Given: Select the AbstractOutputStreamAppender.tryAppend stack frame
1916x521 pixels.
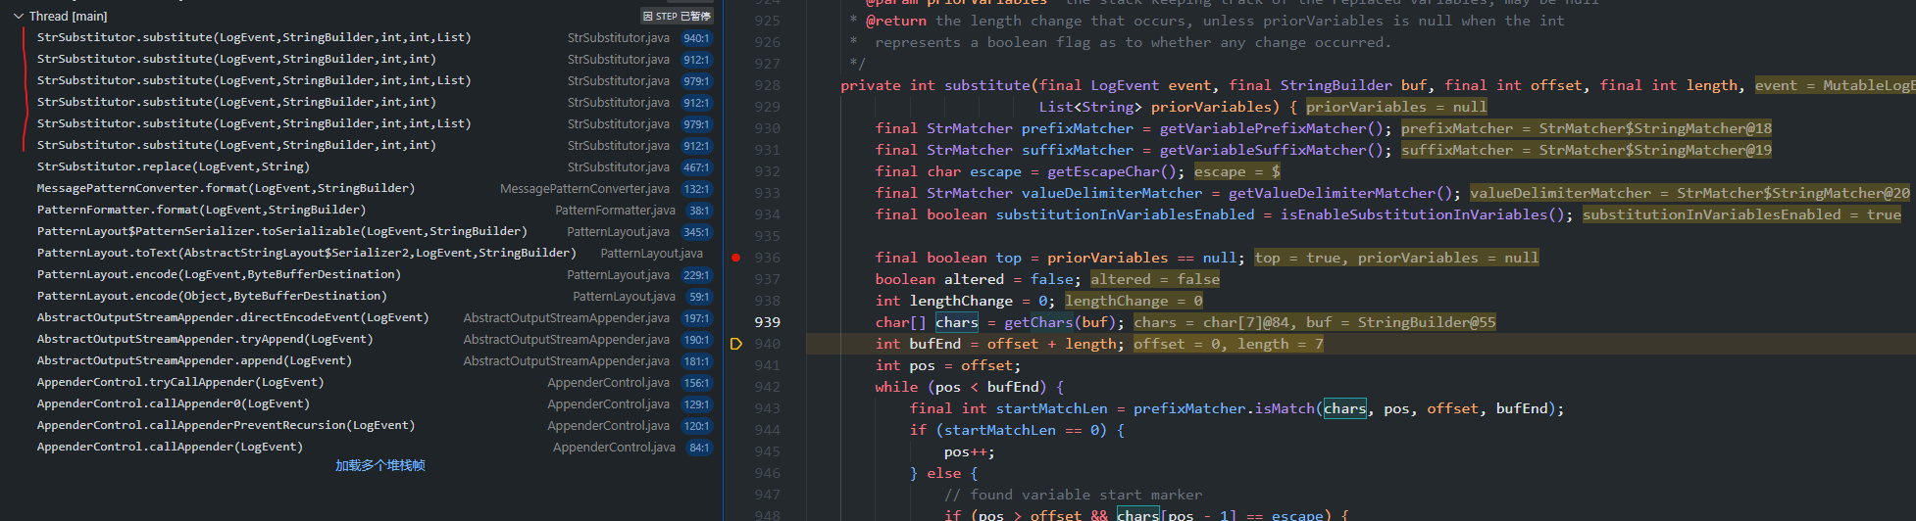Looking at the screenshot, I should (x=204, y=340).
